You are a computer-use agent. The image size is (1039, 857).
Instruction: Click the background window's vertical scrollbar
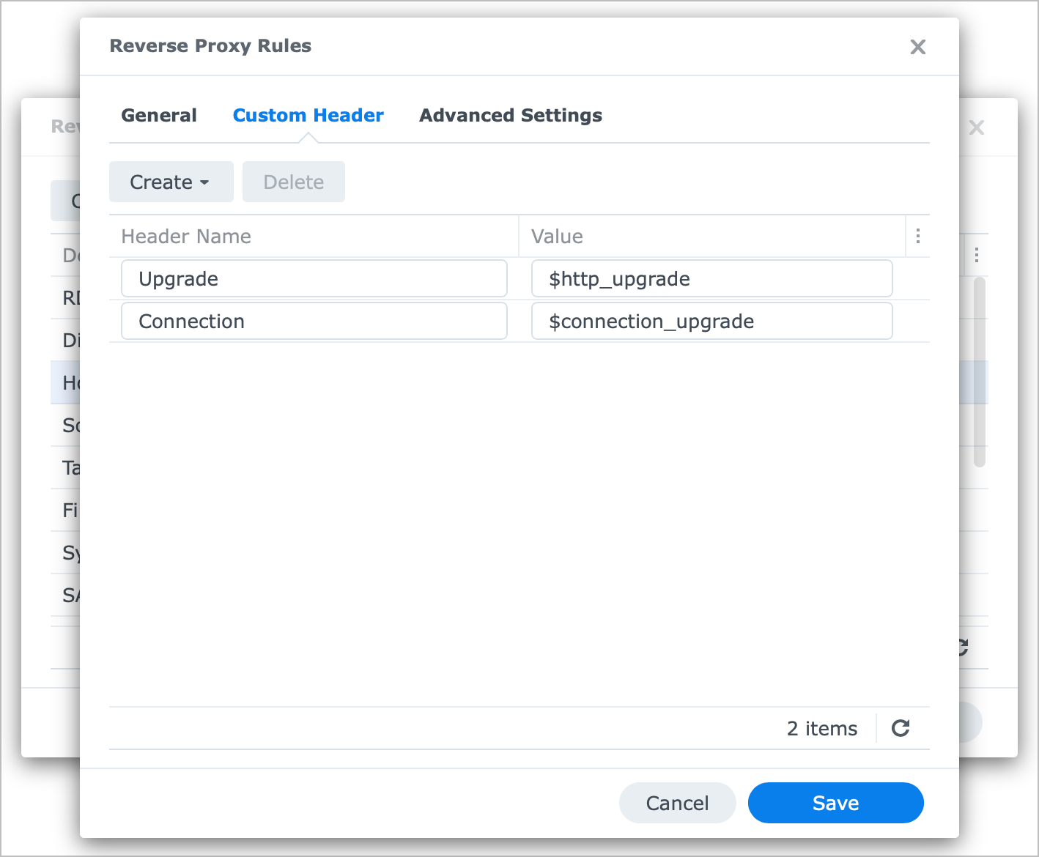(979, 371)
